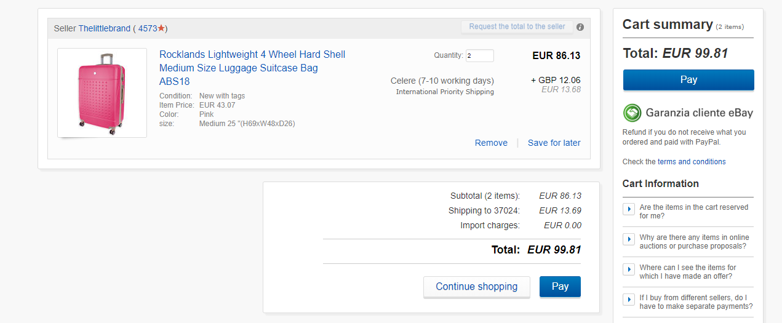
Task: Click Continue shopping button
Action: point(476,287)
